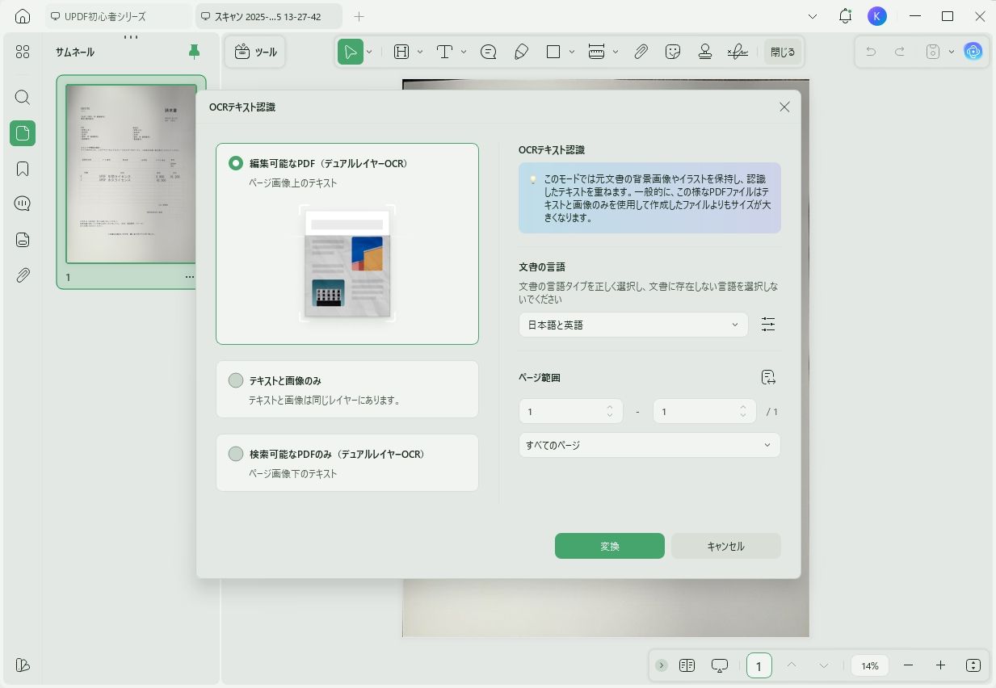Open the sticker tool

(673, 52)
